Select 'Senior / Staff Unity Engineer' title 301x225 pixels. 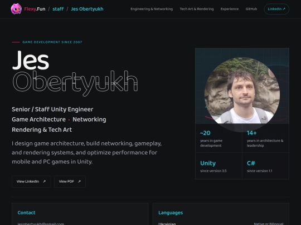[52, 109]
